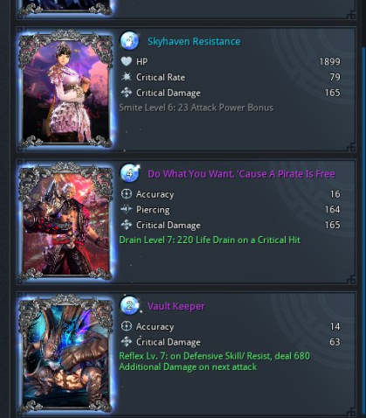Click the Vault Keeper level 2 orb icon
Viewport: 366px width, 418px height.
(129, 305)
